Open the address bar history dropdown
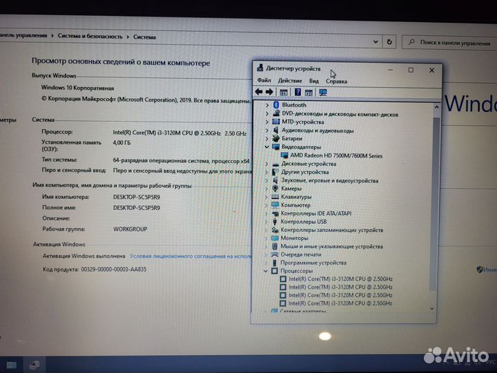497x373 pixels. click(x=376, y=41)
